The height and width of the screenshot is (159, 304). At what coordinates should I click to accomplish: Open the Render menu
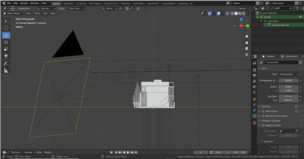[24, 3]
